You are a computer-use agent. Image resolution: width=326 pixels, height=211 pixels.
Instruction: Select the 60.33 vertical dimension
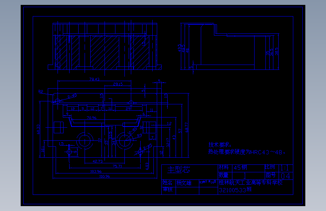point(38,129)
